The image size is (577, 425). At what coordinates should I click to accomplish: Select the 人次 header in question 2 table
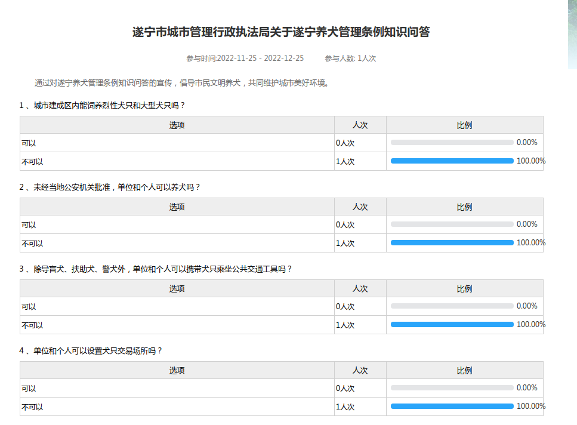[360, 207]
